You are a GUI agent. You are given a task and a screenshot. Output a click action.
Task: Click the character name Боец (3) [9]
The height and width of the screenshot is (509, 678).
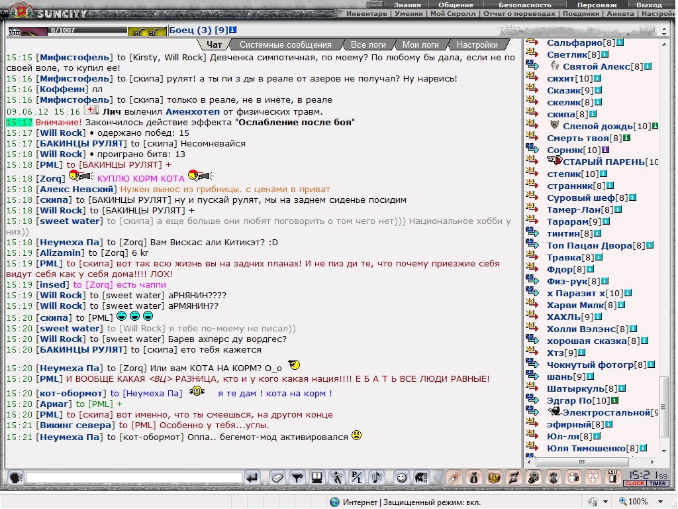pyautogui.click(x=198, y=30)
